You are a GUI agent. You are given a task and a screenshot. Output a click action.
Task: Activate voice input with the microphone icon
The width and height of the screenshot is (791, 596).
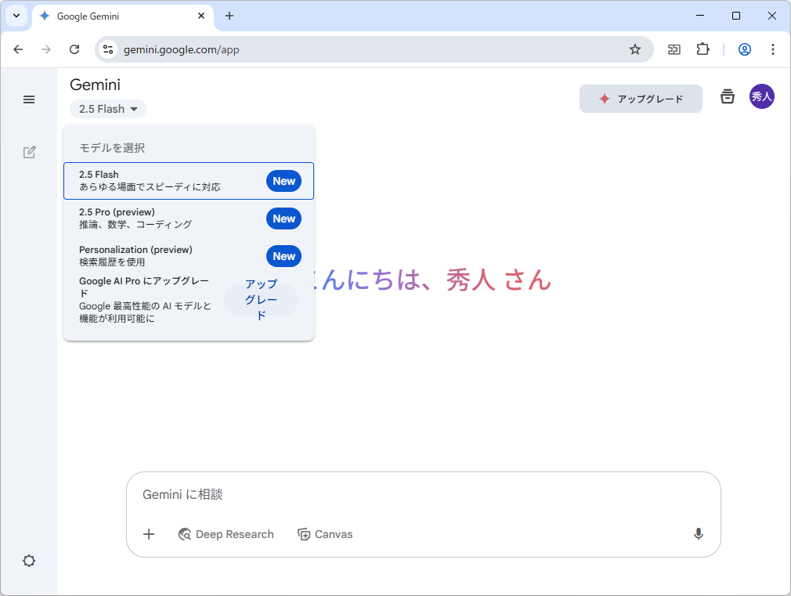698,533
